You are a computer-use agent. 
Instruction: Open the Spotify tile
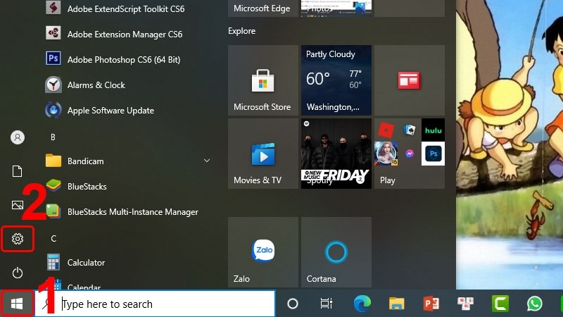(x=336, y=154)
